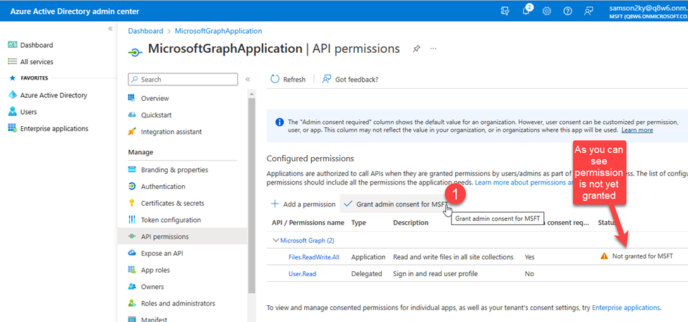
Task: Click the Description column header
Action: pyautogui.click(x=411, y=223)
